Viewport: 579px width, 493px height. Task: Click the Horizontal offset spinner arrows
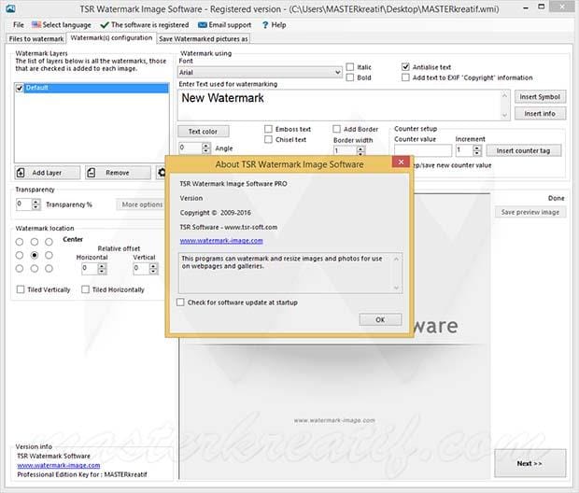102,269
